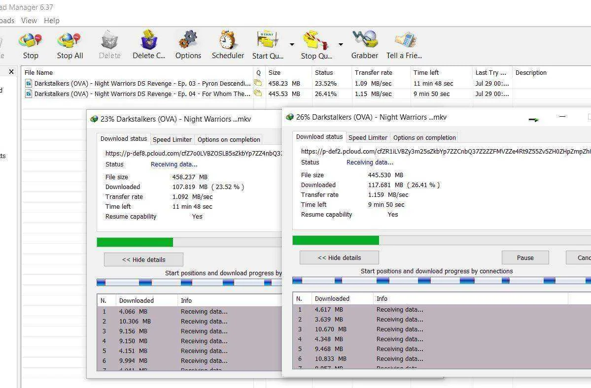Click Downloaded column header in 26% window
This screenshot has width=591, height=388.
[342, 298]
